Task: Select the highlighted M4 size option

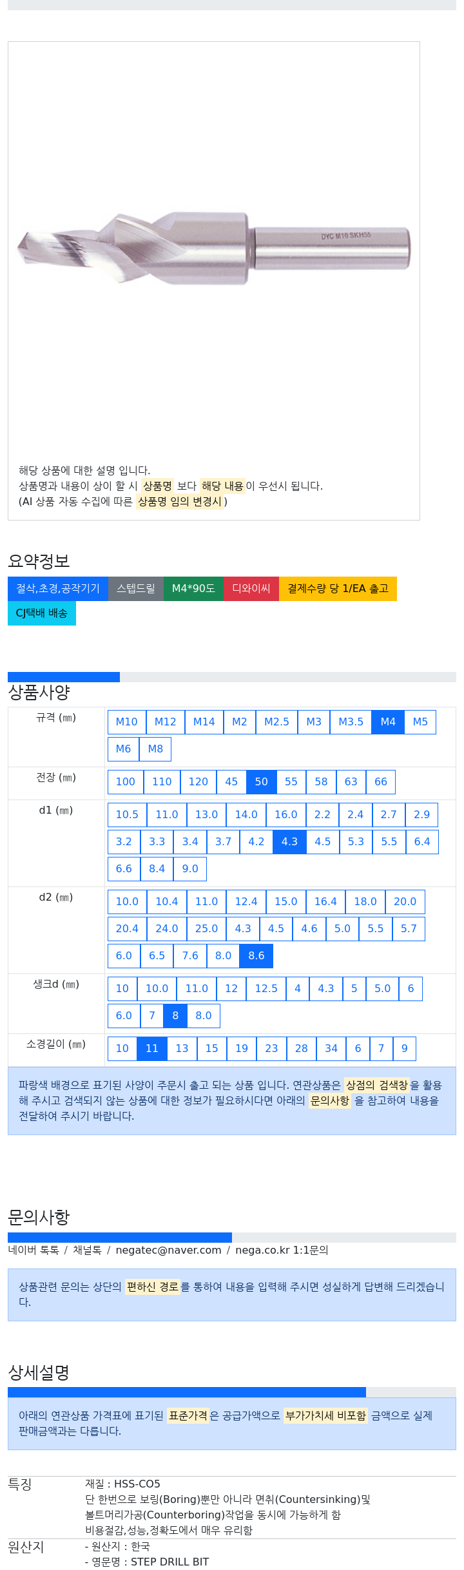Action: coord(388,722)
